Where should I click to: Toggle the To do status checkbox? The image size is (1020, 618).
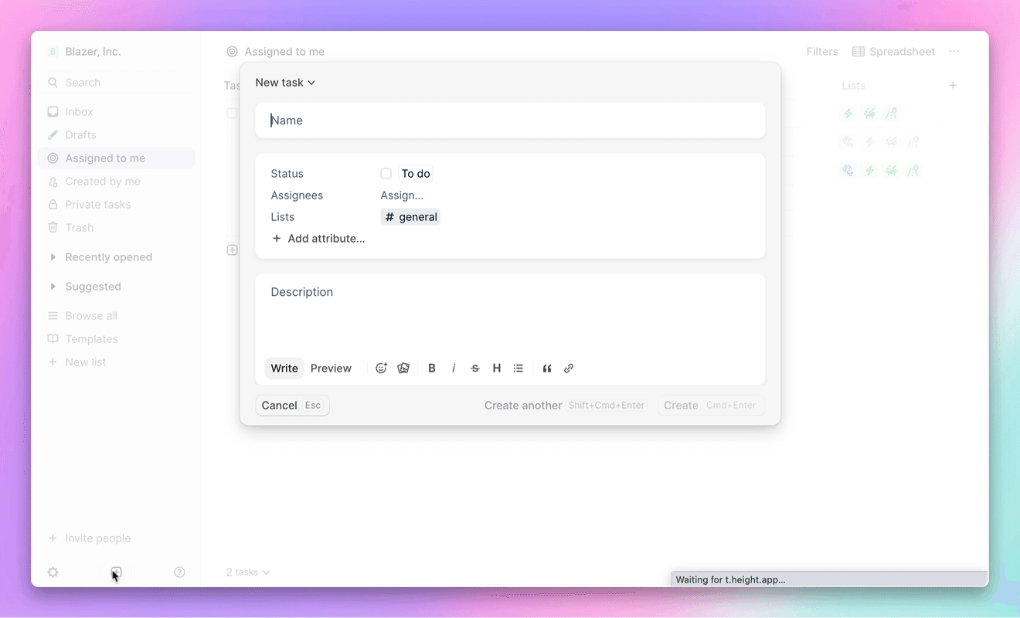tap(386, 173)
